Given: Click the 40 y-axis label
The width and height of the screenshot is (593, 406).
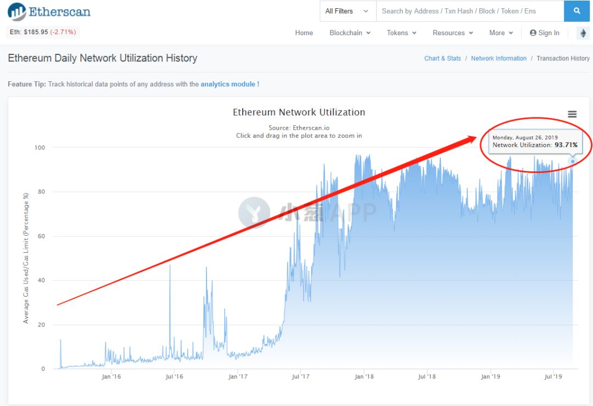Looking at the screenshot, I should pyautogui.click(x=41, y=280).
